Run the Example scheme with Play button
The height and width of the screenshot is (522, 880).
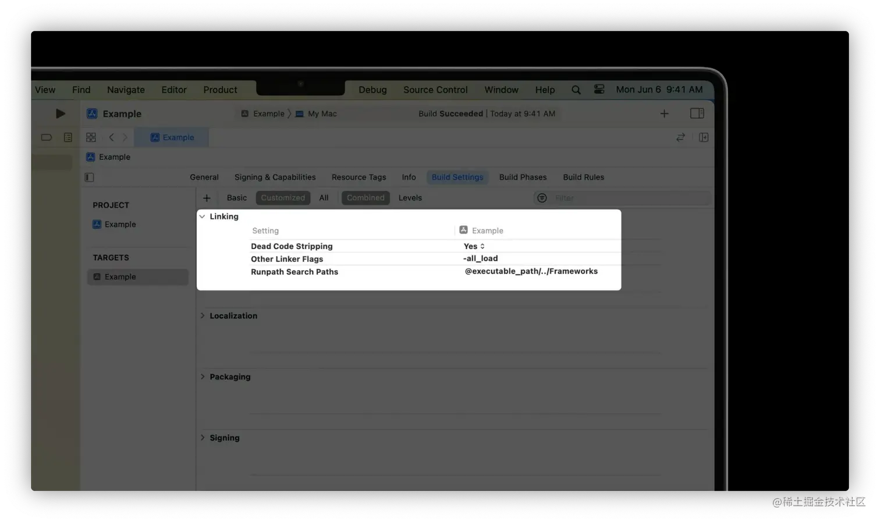pos(60,113)
